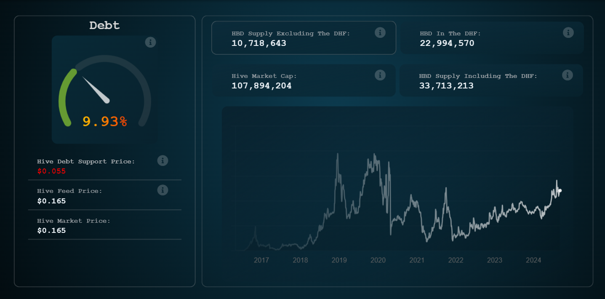Click the Hive Market Price label
Image resolution: width=605 pixels, height=299 pixels.
74,221
